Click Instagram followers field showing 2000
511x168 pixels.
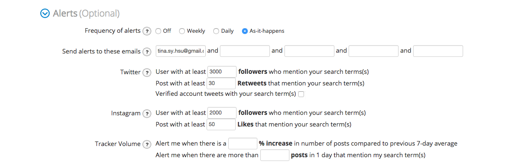click(222, 113)
